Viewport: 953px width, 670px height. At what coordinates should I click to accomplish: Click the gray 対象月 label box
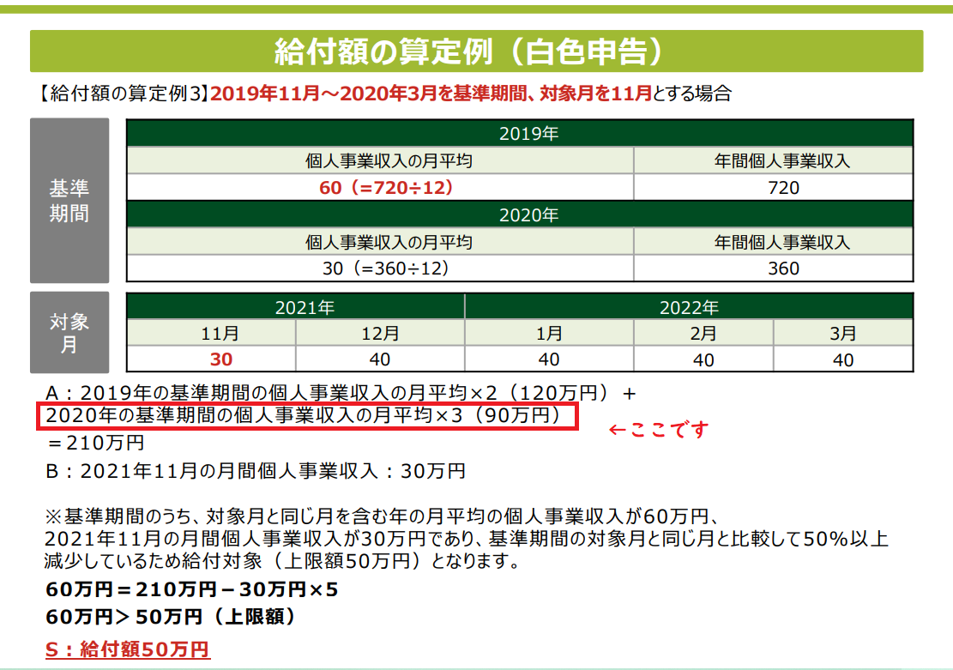coord(69,333)
